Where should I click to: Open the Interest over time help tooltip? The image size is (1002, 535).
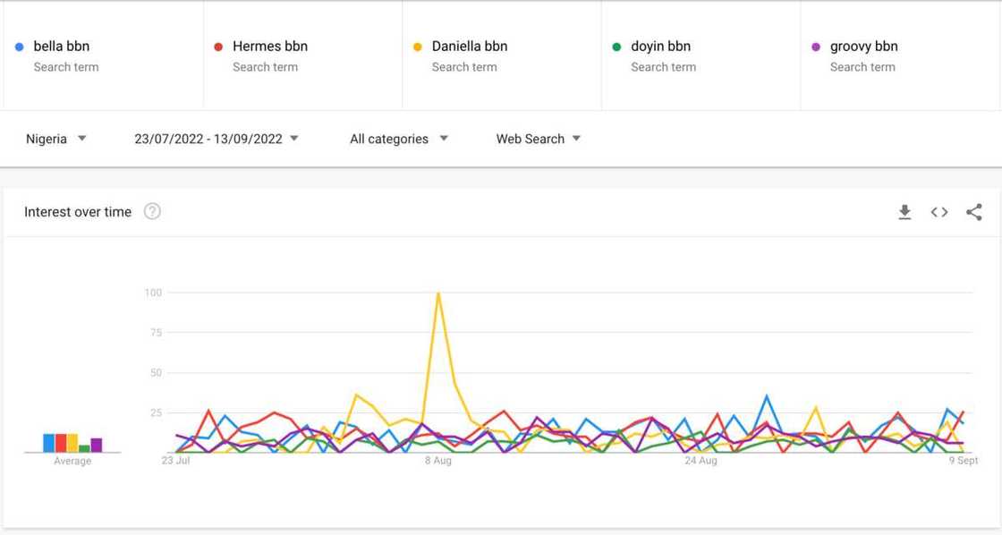pos(152,211)
